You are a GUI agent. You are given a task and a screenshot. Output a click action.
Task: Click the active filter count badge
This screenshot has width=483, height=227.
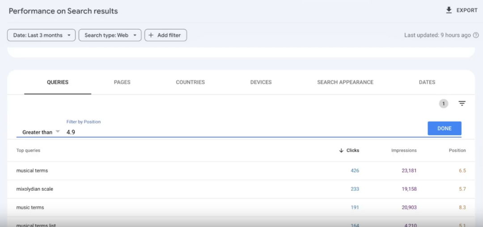click(443, 103)
